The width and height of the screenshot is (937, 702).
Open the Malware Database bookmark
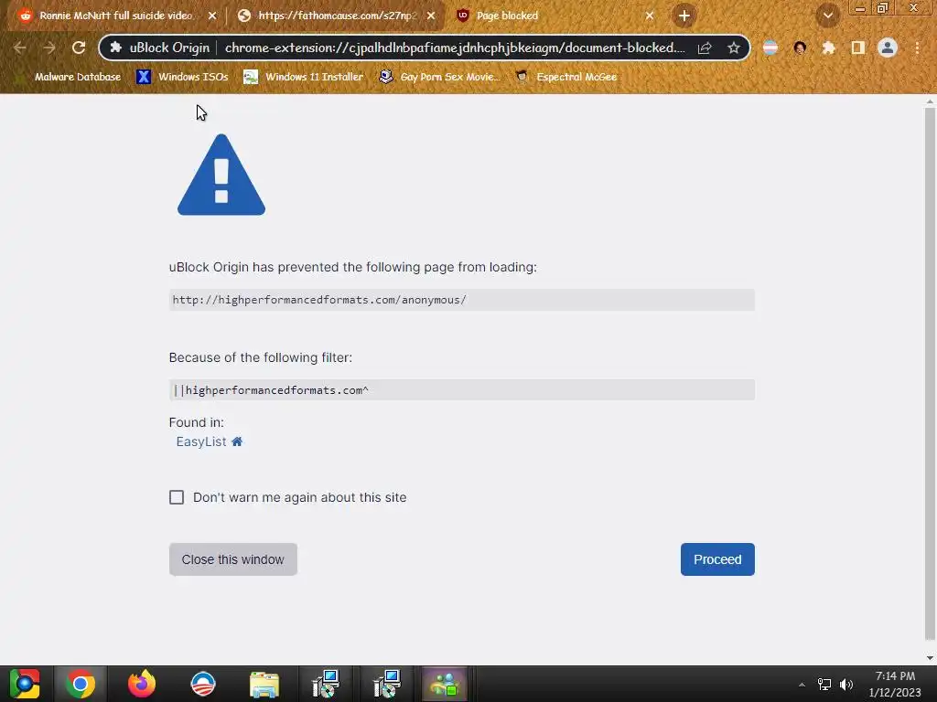coord(70,77)
